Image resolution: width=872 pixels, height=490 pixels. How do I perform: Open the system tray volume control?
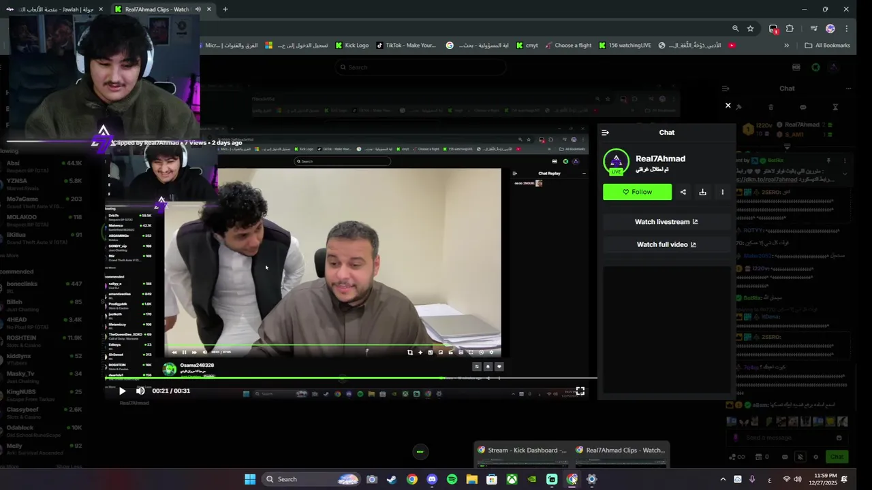[798, 479]
